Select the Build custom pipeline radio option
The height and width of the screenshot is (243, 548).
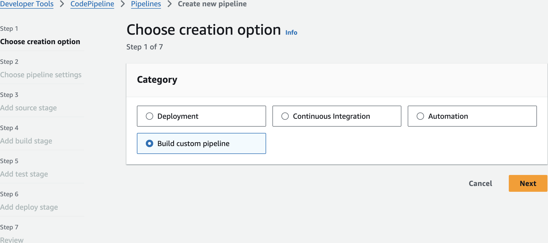[150, 143]
